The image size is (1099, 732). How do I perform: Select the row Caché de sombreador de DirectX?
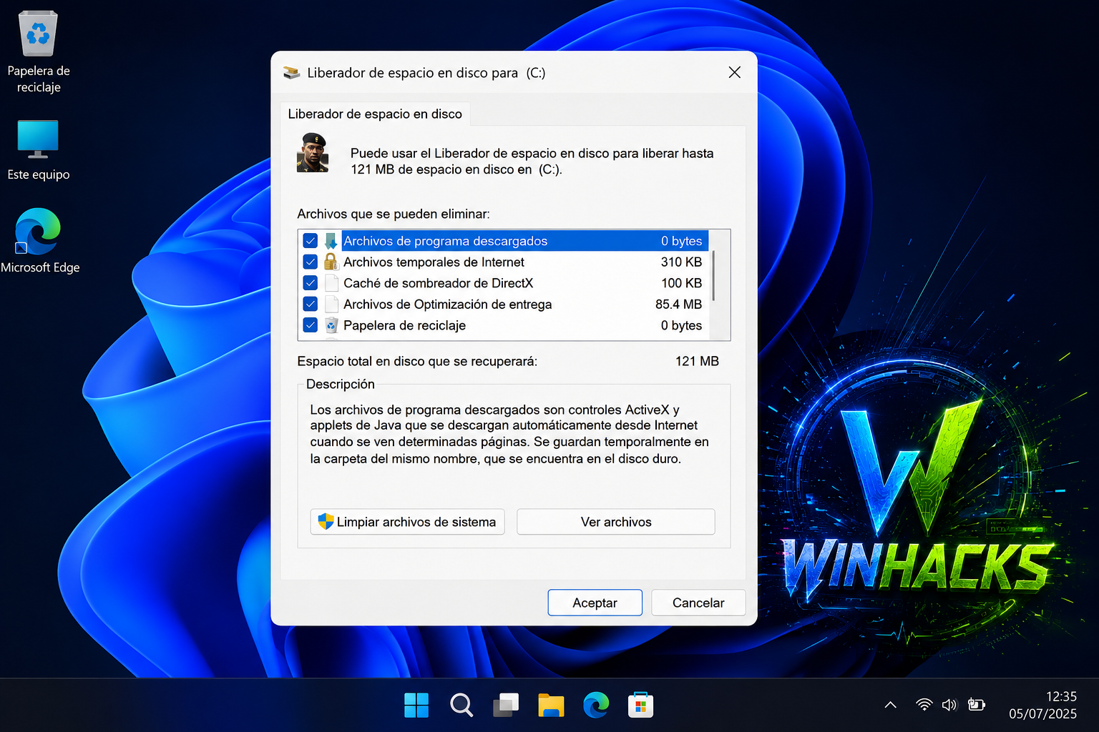point(505,283)
